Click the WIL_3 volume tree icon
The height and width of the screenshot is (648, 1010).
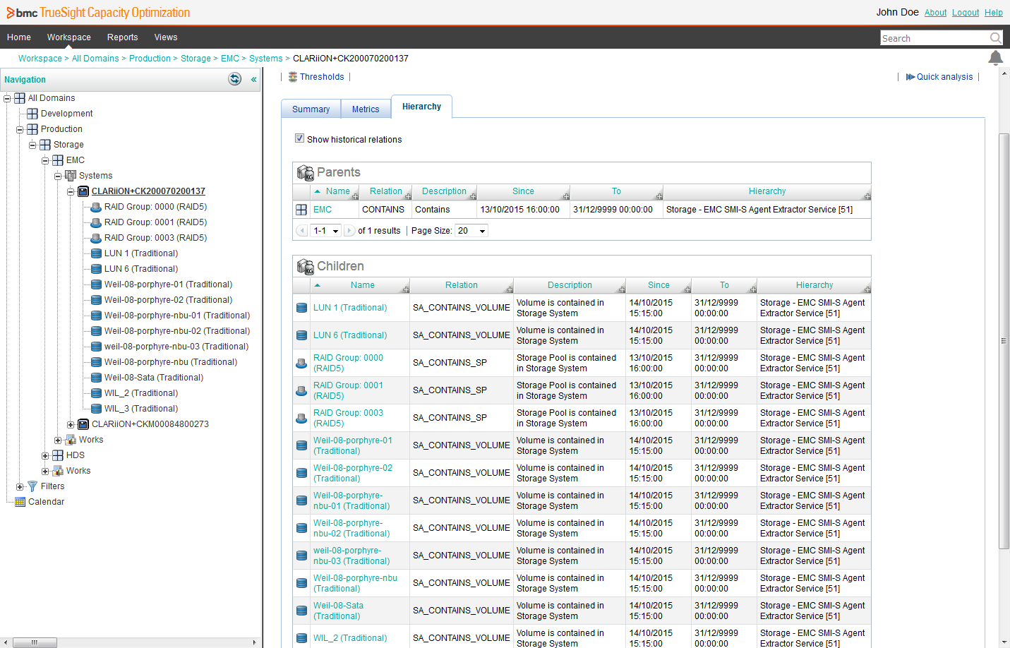coord(96,409)
